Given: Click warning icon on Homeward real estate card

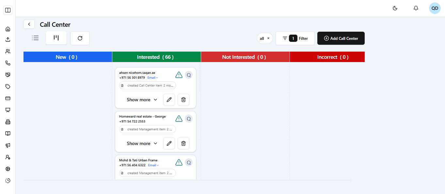Looking at the screenshot, I should [179, 119].
